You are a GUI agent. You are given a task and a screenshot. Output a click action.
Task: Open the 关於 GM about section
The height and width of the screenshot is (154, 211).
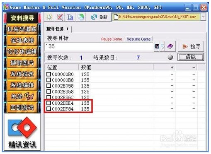click(x=22, y=96)
